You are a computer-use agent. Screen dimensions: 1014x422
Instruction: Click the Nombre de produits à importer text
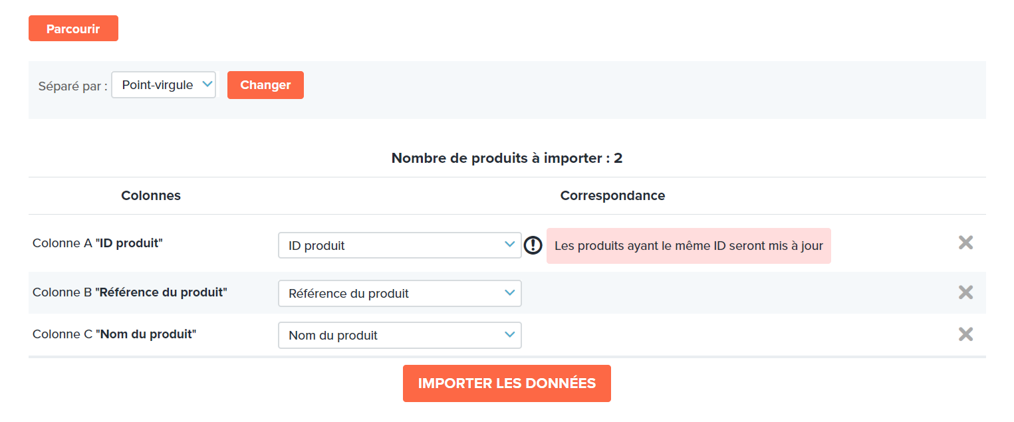[507, 158]
